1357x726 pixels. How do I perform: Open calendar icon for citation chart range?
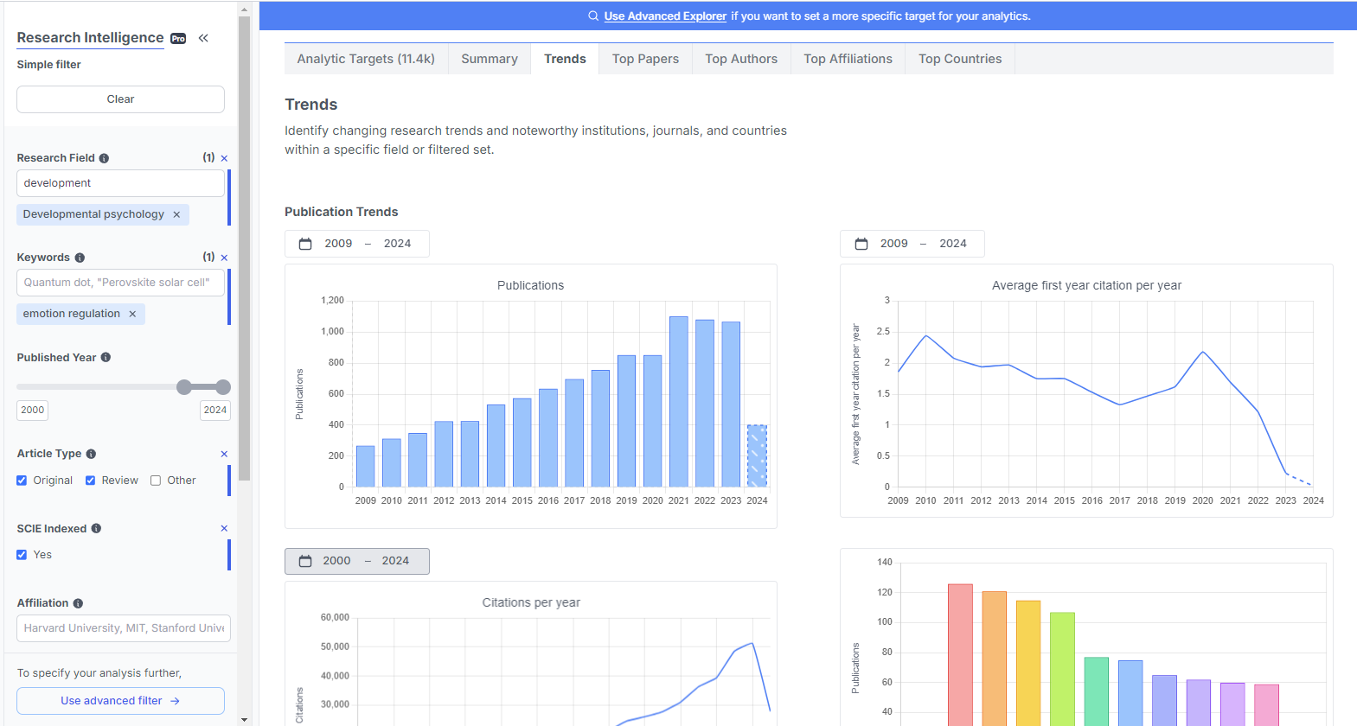[x=861, y=244]
